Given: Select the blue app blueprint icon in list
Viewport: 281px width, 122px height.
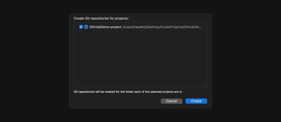Looking at the screenshot, I should pos(86,27).
